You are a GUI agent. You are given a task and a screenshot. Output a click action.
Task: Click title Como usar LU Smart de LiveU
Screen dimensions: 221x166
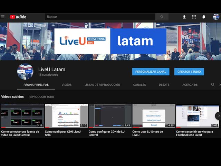(x=147, y=133)
